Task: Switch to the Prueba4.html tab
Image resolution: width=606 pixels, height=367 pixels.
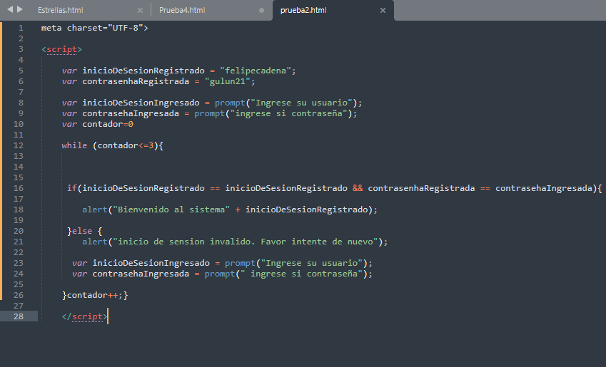Action: [182, 11]
